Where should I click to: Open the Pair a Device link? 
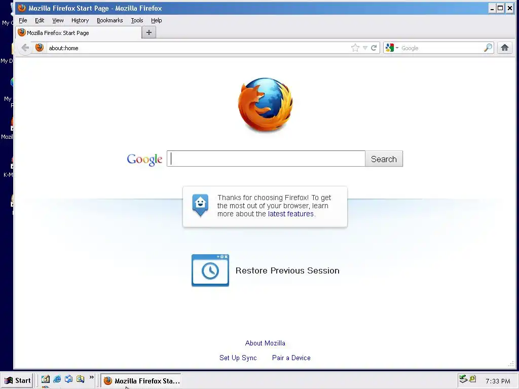click(291, 358)
